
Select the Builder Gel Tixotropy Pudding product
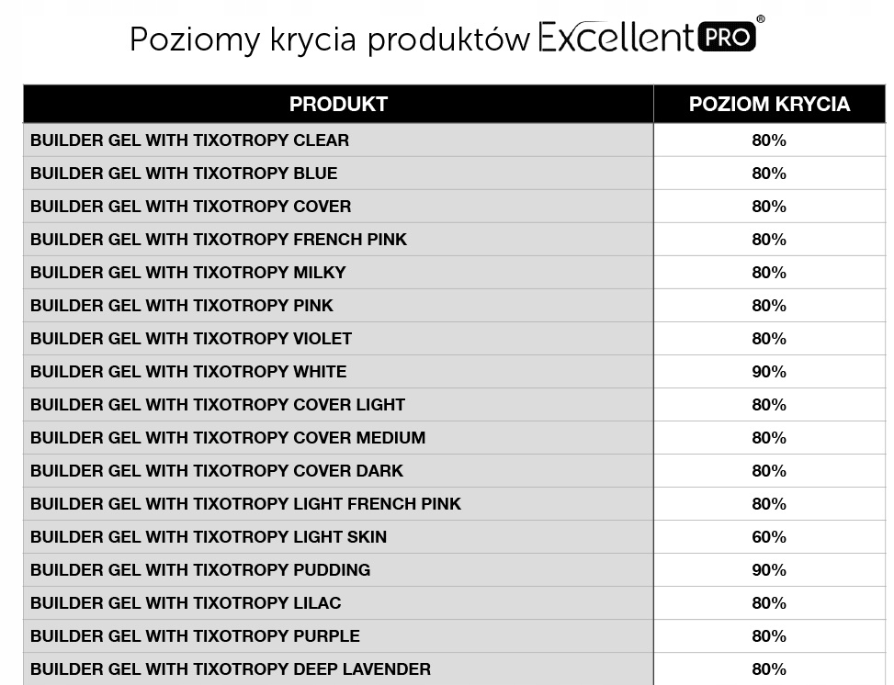pos(200,570)
